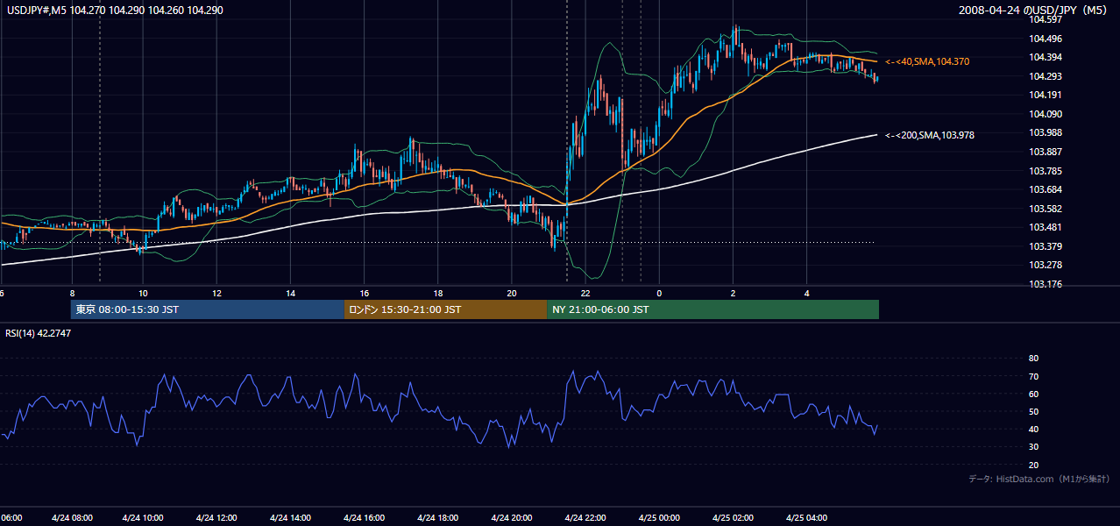Screen dimensions: 1120x526
Task: Click the 40 SMA 104.370 orange label
Action: tap(927, 61)
